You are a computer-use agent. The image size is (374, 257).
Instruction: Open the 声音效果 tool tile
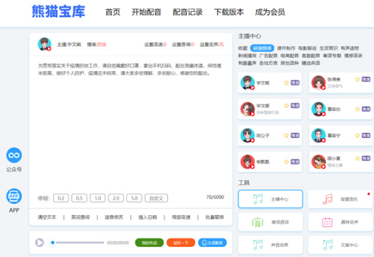[x=270, y=245]
